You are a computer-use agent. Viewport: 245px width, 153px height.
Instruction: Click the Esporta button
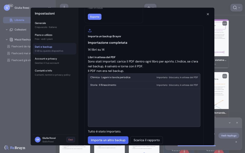(x=94, y=17)
